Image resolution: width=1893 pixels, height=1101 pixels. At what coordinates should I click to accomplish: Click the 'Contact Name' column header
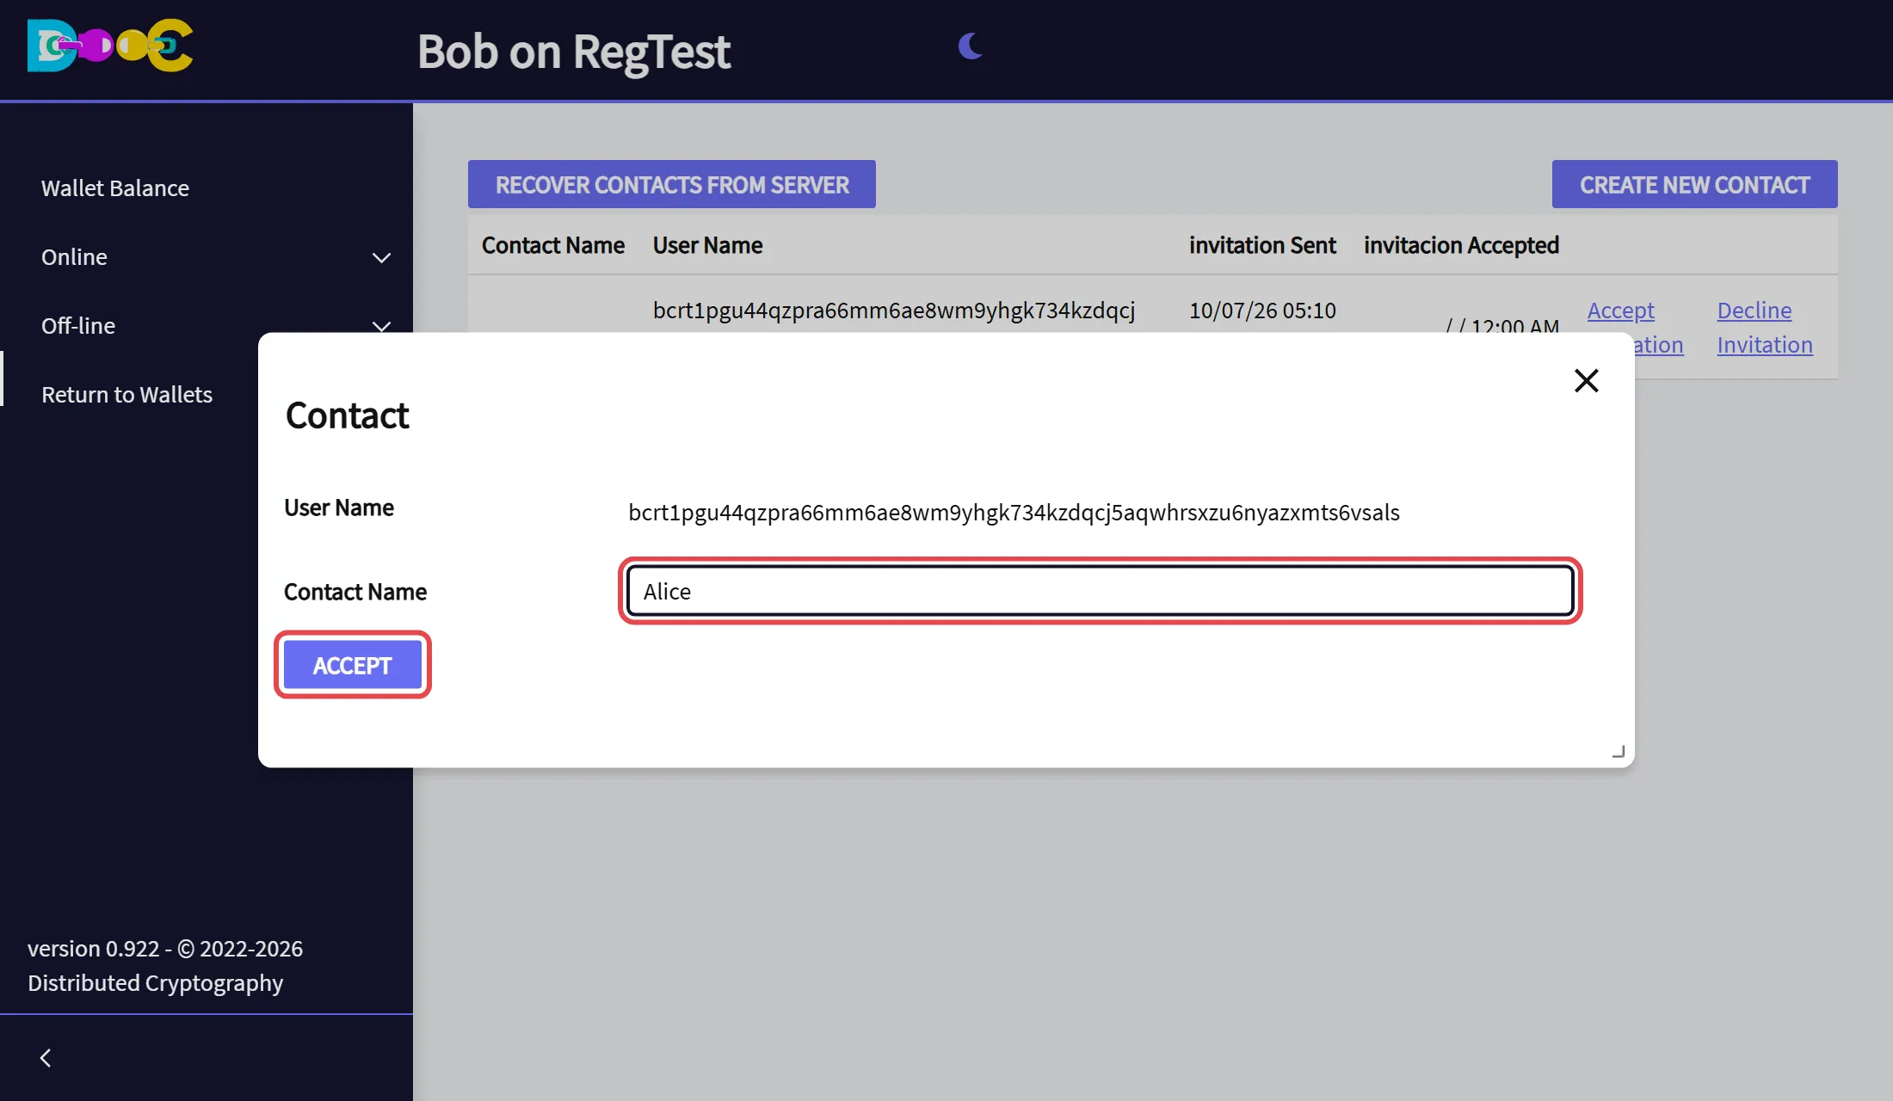click(553, 245)
